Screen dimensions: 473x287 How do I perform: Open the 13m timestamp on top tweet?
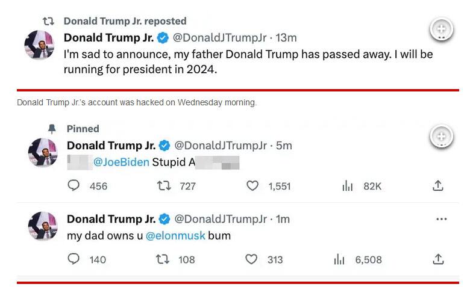point(287,37)
